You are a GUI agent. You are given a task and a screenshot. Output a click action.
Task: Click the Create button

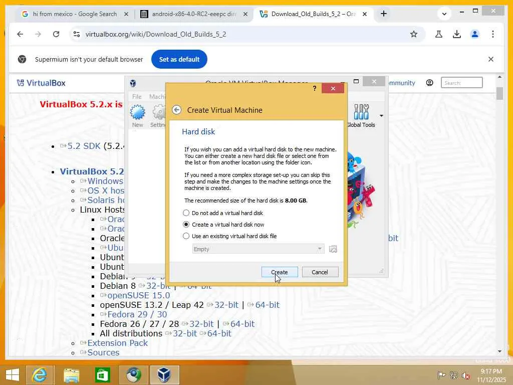point(280,272)
